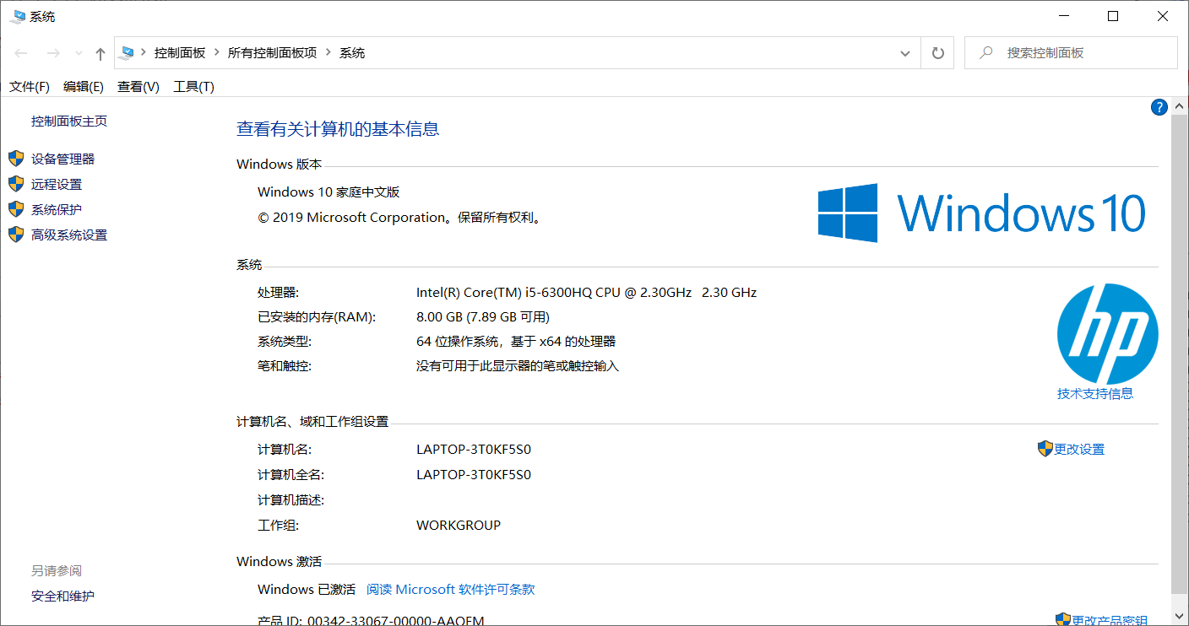Minimize the 系统 window
Viewport: 1189px width, 626px height.
pyautogui.click(x=1063, y=16)
